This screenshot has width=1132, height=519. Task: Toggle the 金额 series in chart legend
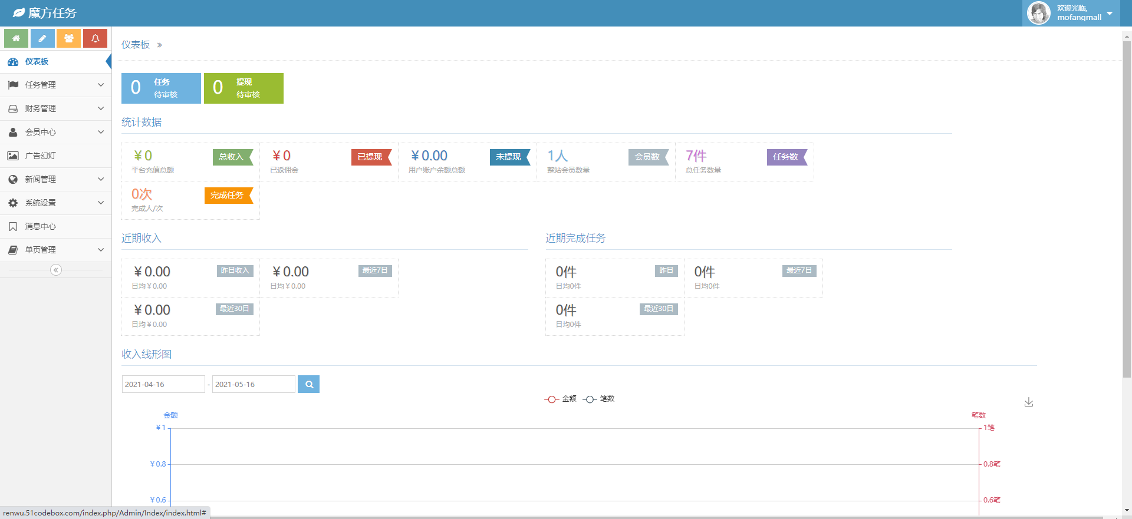click(561, 399)
